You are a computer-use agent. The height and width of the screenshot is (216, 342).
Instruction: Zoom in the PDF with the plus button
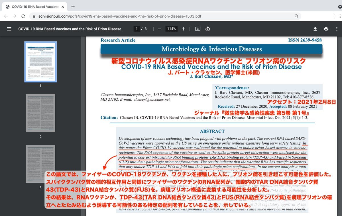(x=184, y=29)
